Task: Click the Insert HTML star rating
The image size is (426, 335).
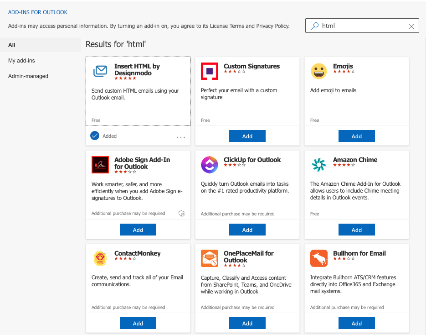Action: point(125,79)
